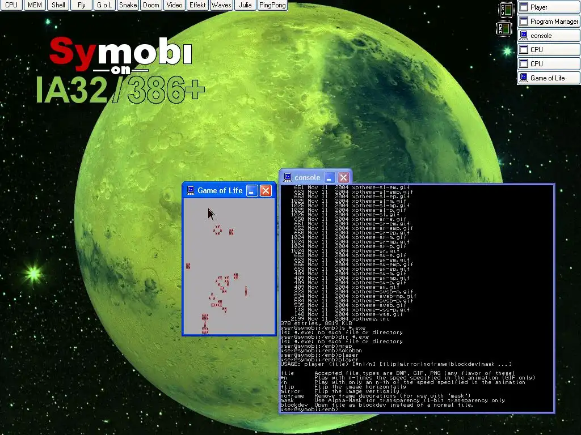Select the CPU entry directly below console
This screenshot has height=435, width=581.
[x=549, y=50]
